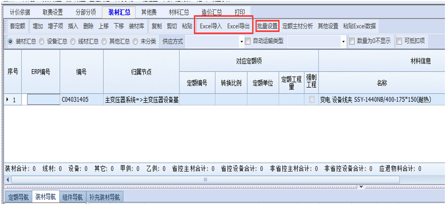Click the 增子项 toolbar button
The width and height of the screenshot is (446, 205).
pos(56,26)
